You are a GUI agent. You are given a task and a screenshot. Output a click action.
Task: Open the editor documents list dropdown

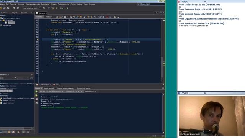[161, 13]
